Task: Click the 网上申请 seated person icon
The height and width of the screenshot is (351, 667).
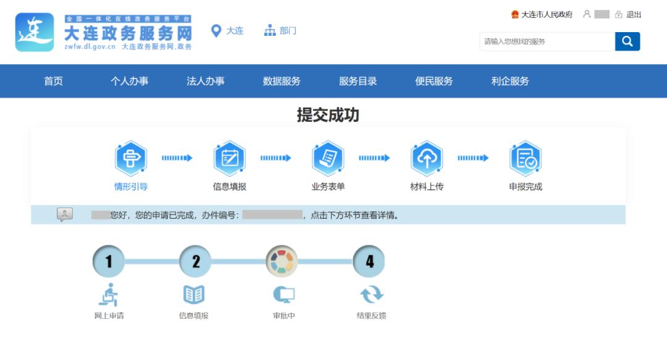Action: tap(109, 294)
